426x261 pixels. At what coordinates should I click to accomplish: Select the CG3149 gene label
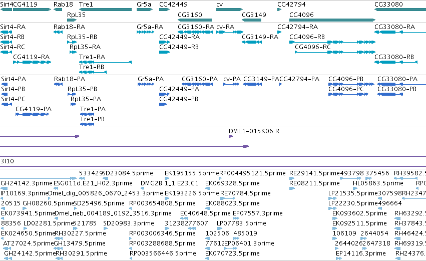coord(254,15)
